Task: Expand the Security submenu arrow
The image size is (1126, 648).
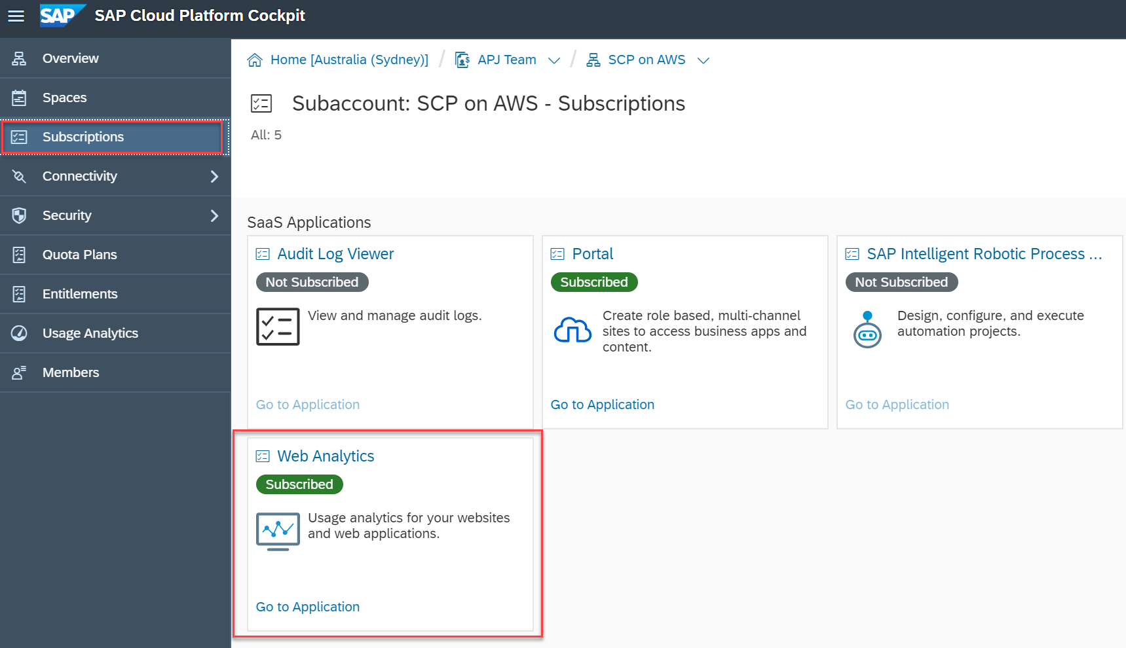Action: [x=214, y=215]
